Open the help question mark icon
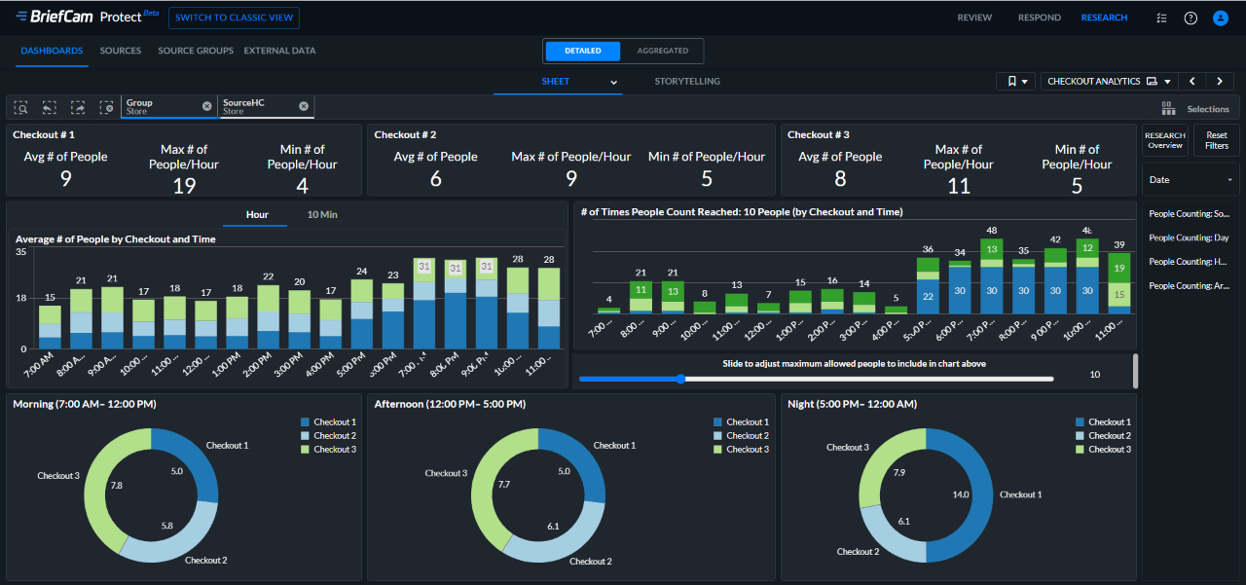This screenshot has width=1246, height=585. (x=1191, y=18)
